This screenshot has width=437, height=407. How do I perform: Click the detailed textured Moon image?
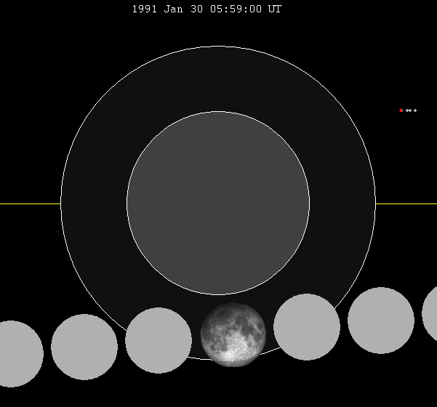tap(233, 334)
